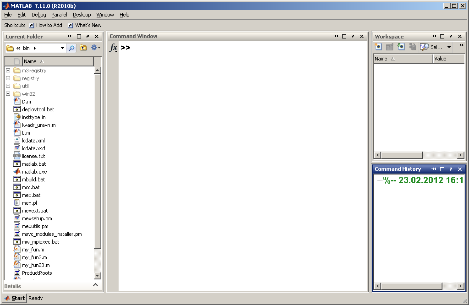
Task: Select the insttype.ini file
Action: pos(34,117)
